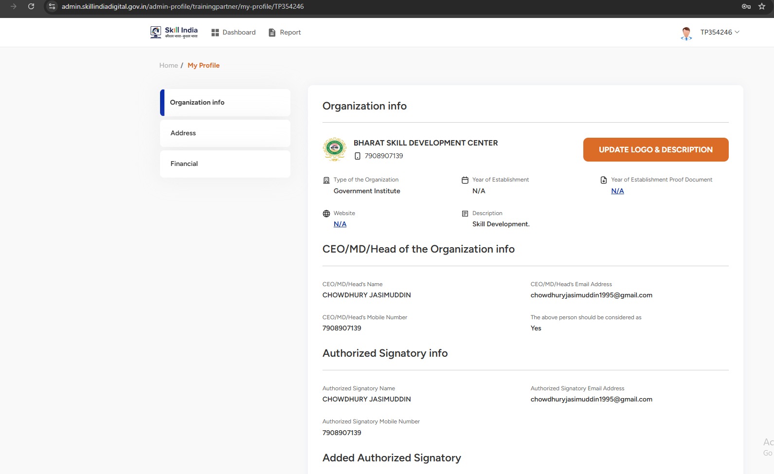Click the address bar URL

[x=182, y=6]
